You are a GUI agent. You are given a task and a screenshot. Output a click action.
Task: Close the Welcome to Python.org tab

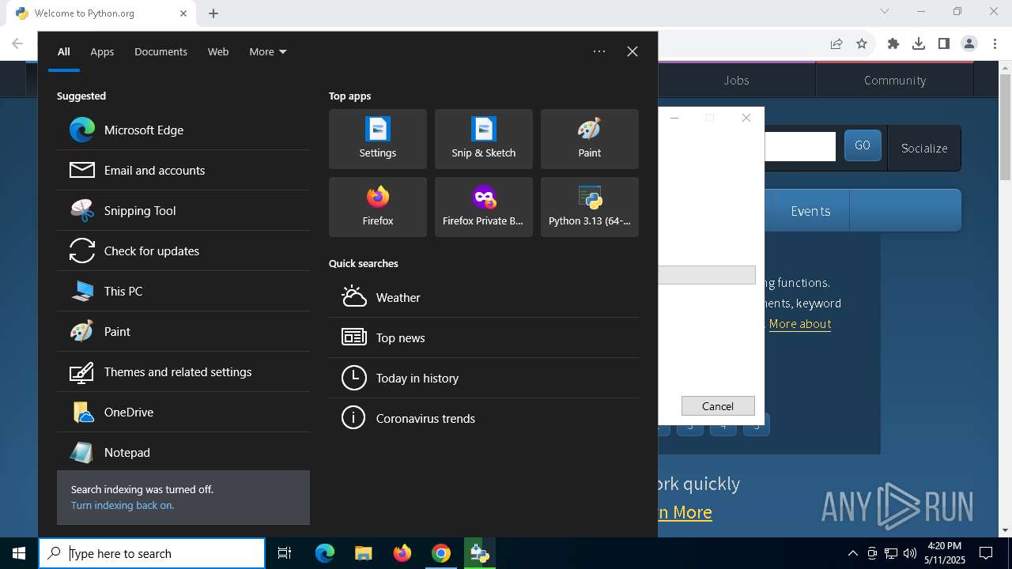[x=183, y=13]
